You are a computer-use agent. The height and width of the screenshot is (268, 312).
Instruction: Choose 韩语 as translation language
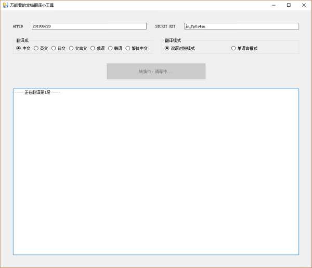[115, 48]
